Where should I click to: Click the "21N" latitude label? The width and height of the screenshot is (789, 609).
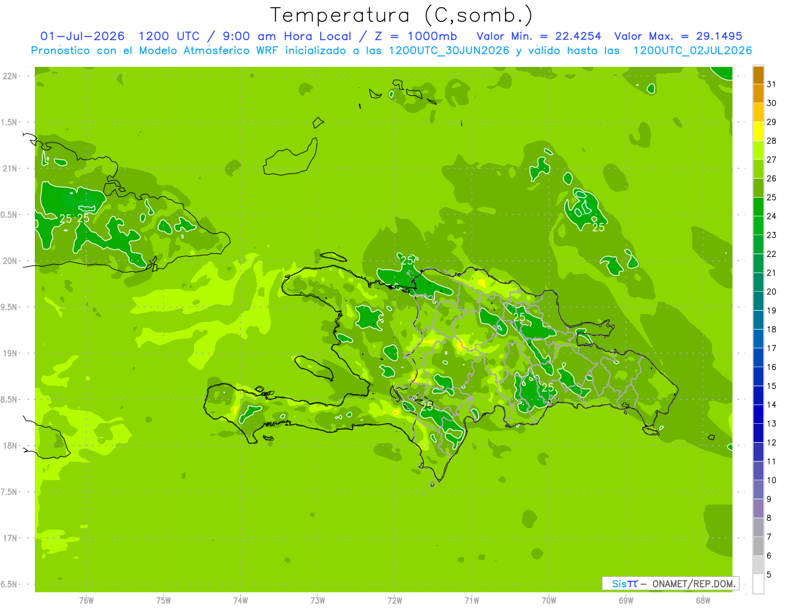(9, 168)
